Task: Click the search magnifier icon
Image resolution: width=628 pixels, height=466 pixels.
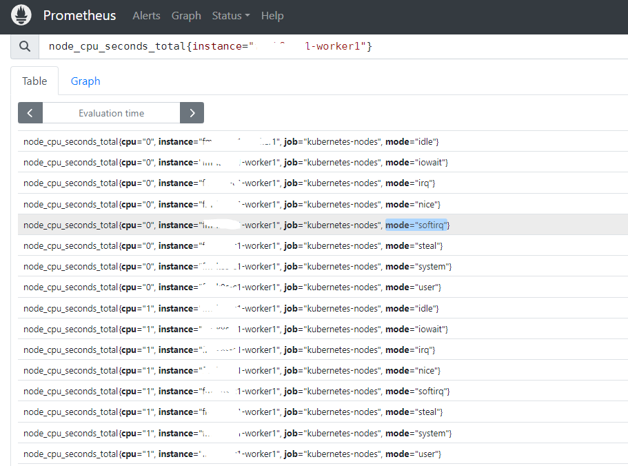Action: (25, 46)
